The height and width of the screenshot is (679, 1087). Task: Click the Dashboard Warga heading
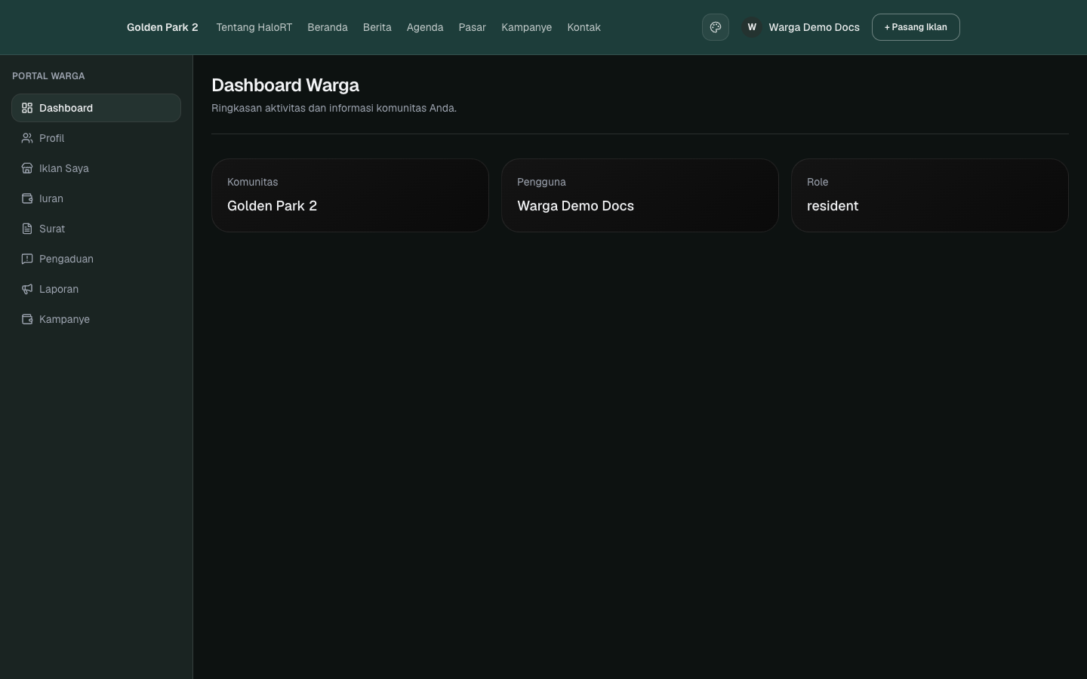285,85
